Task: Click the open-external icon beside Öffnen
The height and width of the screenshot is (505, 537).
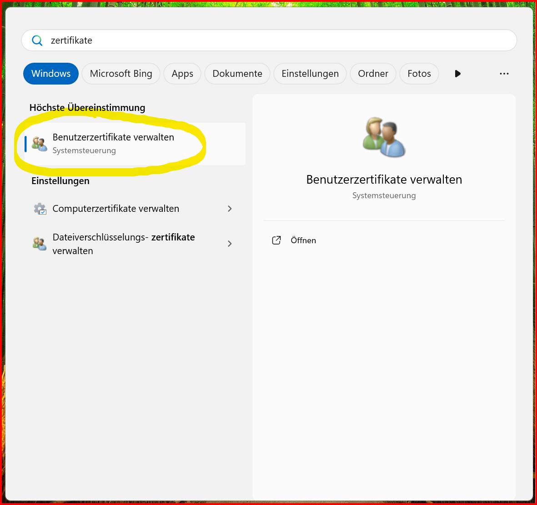Action: [276, 240]
